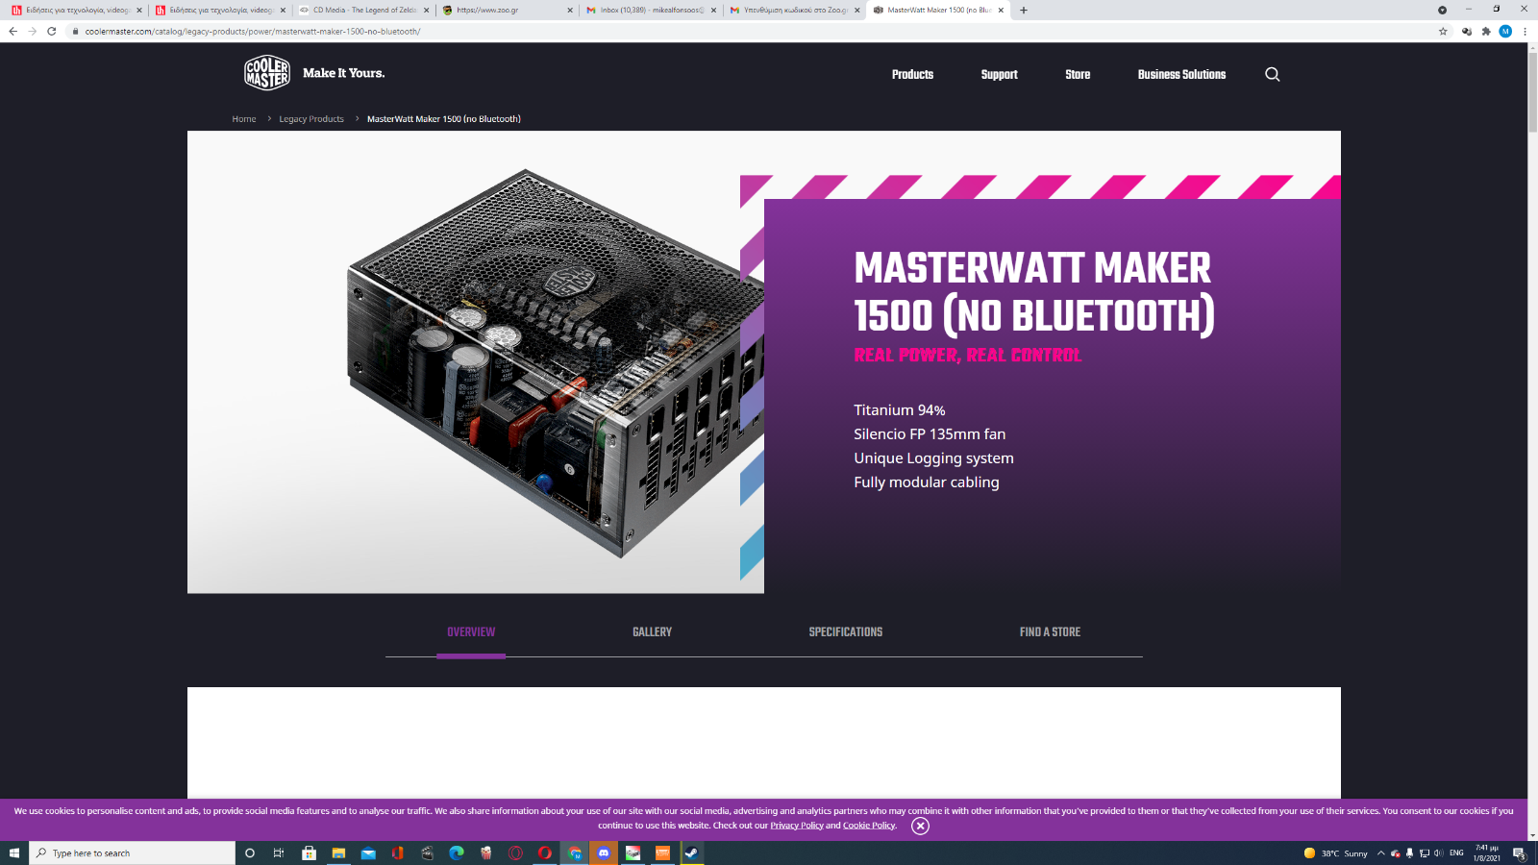The image size is (1538, 865).
Task: Open Discord from the taskbar
Action: pyautogui.click(x=604, y=853)
